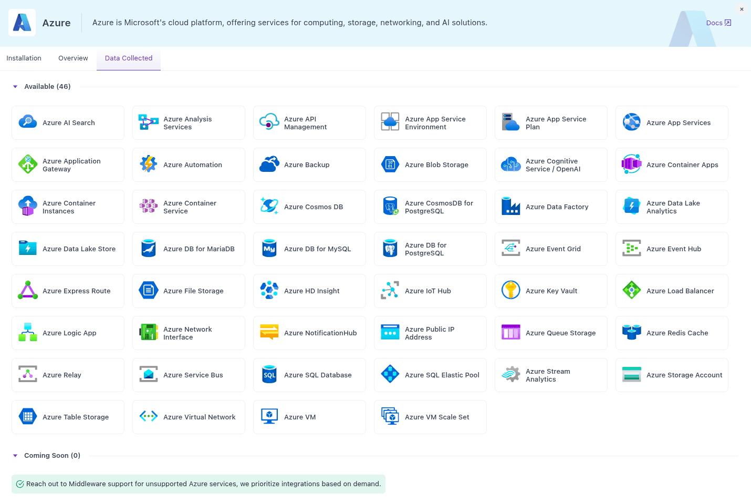Select the Azure AI Search integration icon

27,122
